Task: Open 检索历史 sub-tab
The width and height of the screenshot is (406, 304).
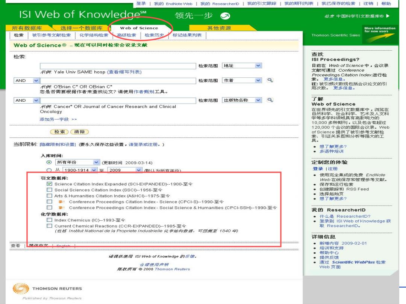Action: (x=154, y=35)
